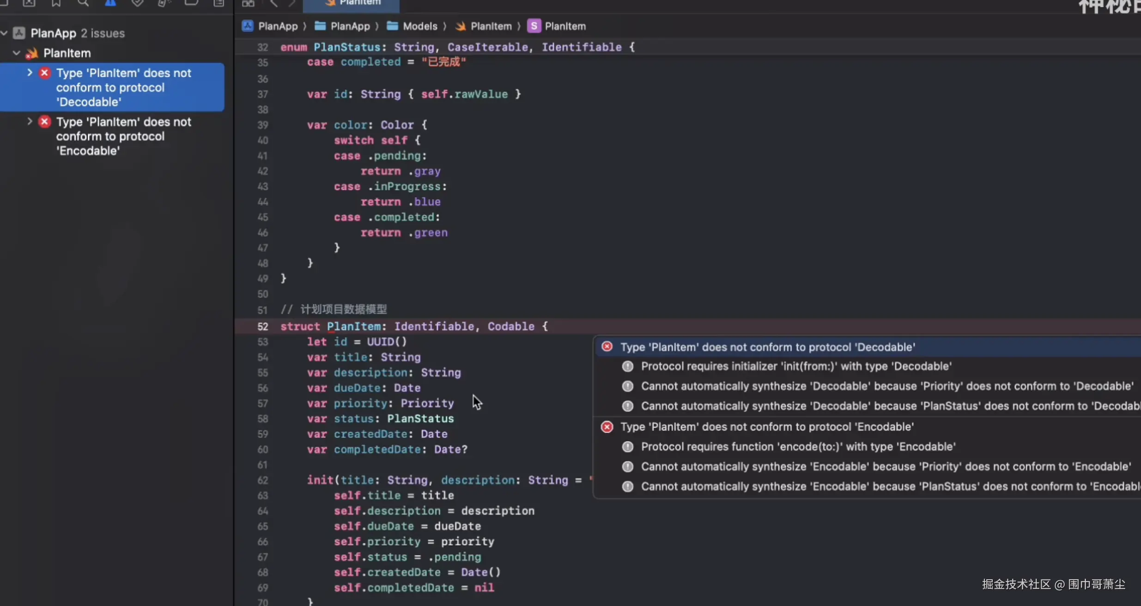Collapse the PlanApp 2 issues group
Viewport: 1141px width, 606px height.
tap(5, 33)
